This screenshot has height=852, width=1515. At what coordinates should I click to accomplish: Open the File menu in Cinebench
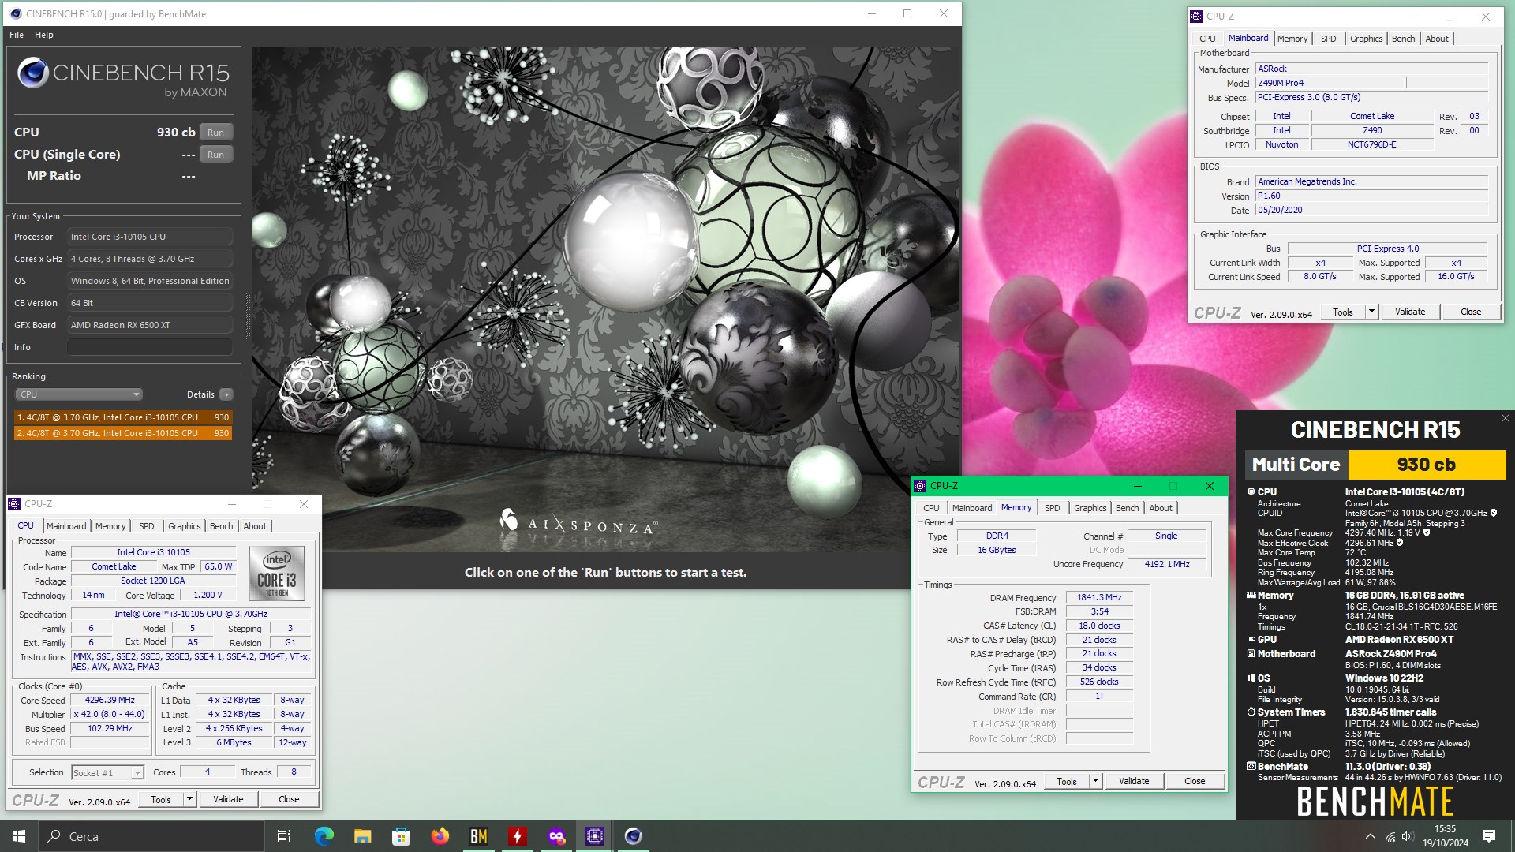17,35
